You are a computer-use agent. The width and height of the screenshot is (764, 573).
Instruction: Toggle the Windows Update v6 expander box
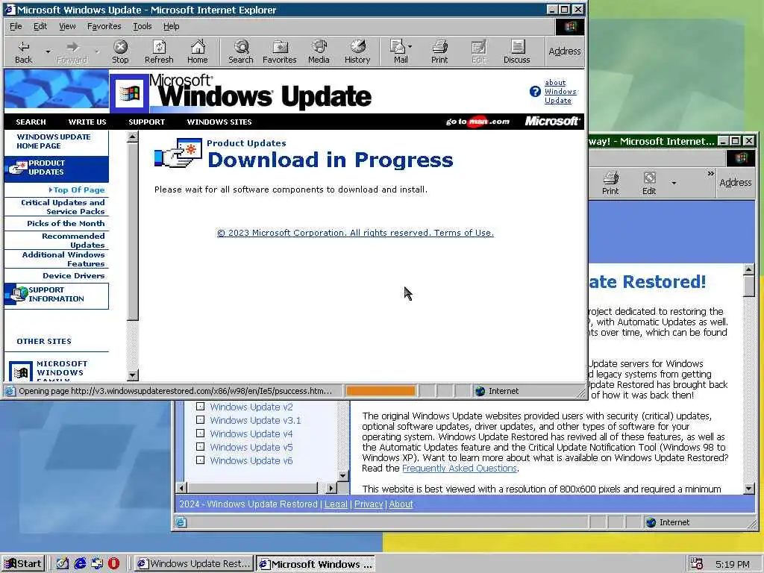[200, 460]
